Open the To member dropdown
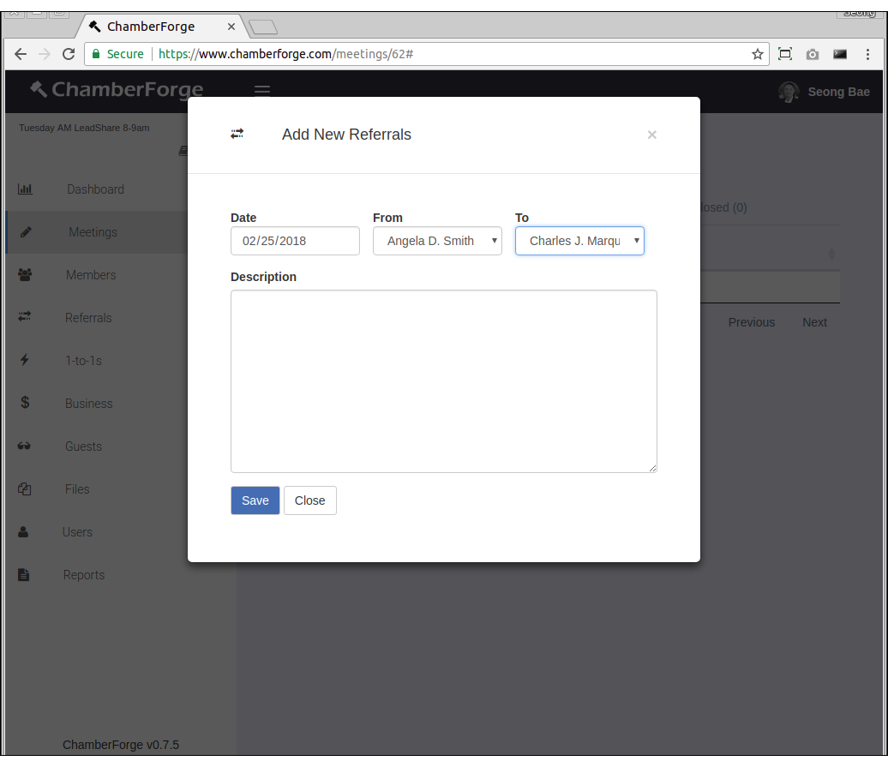Viewport: 888px width, 767px height. (x=579, y=241)
